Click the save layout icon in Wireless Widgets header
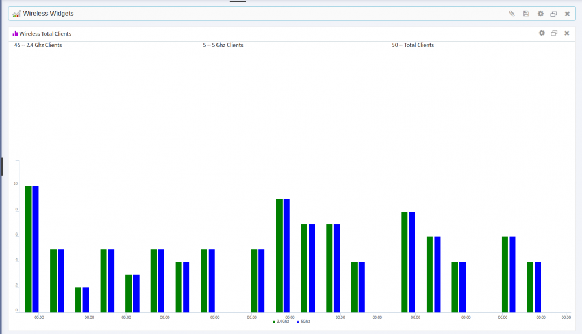582x334 pixels. coord(526,14)
